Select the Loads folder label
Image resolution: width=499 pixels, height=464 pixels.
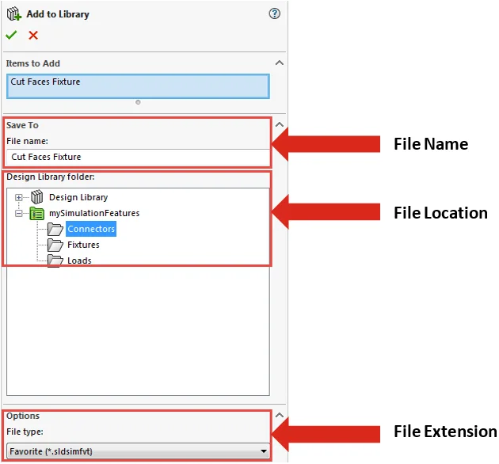pyautogui.click(x=79, y=261)
